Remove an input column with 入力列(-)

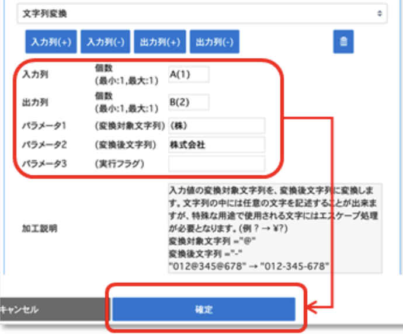105,42
